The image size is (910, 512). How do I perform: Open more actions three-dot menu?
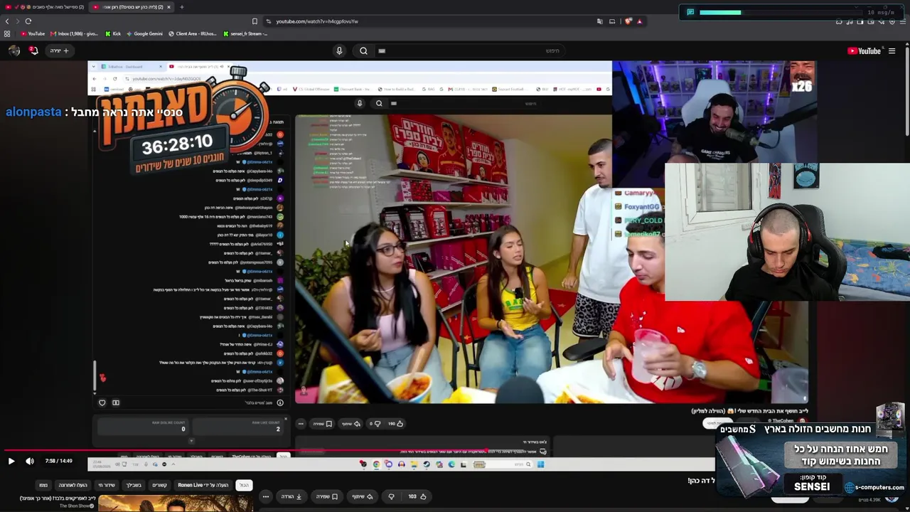(x=266, y=496)
